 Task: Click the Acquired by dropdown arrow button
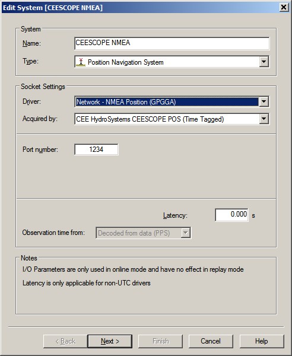(264, 119)
